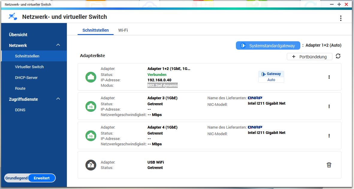Screen dimensions: 354x189
Task: Delete the USB WiFi adapter with the trash icon
Action: pyautogui.click(x=329, y=165)
